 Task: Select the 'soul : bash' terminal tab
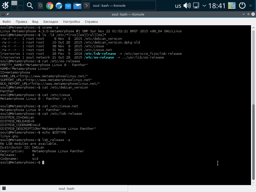point(64,188)
